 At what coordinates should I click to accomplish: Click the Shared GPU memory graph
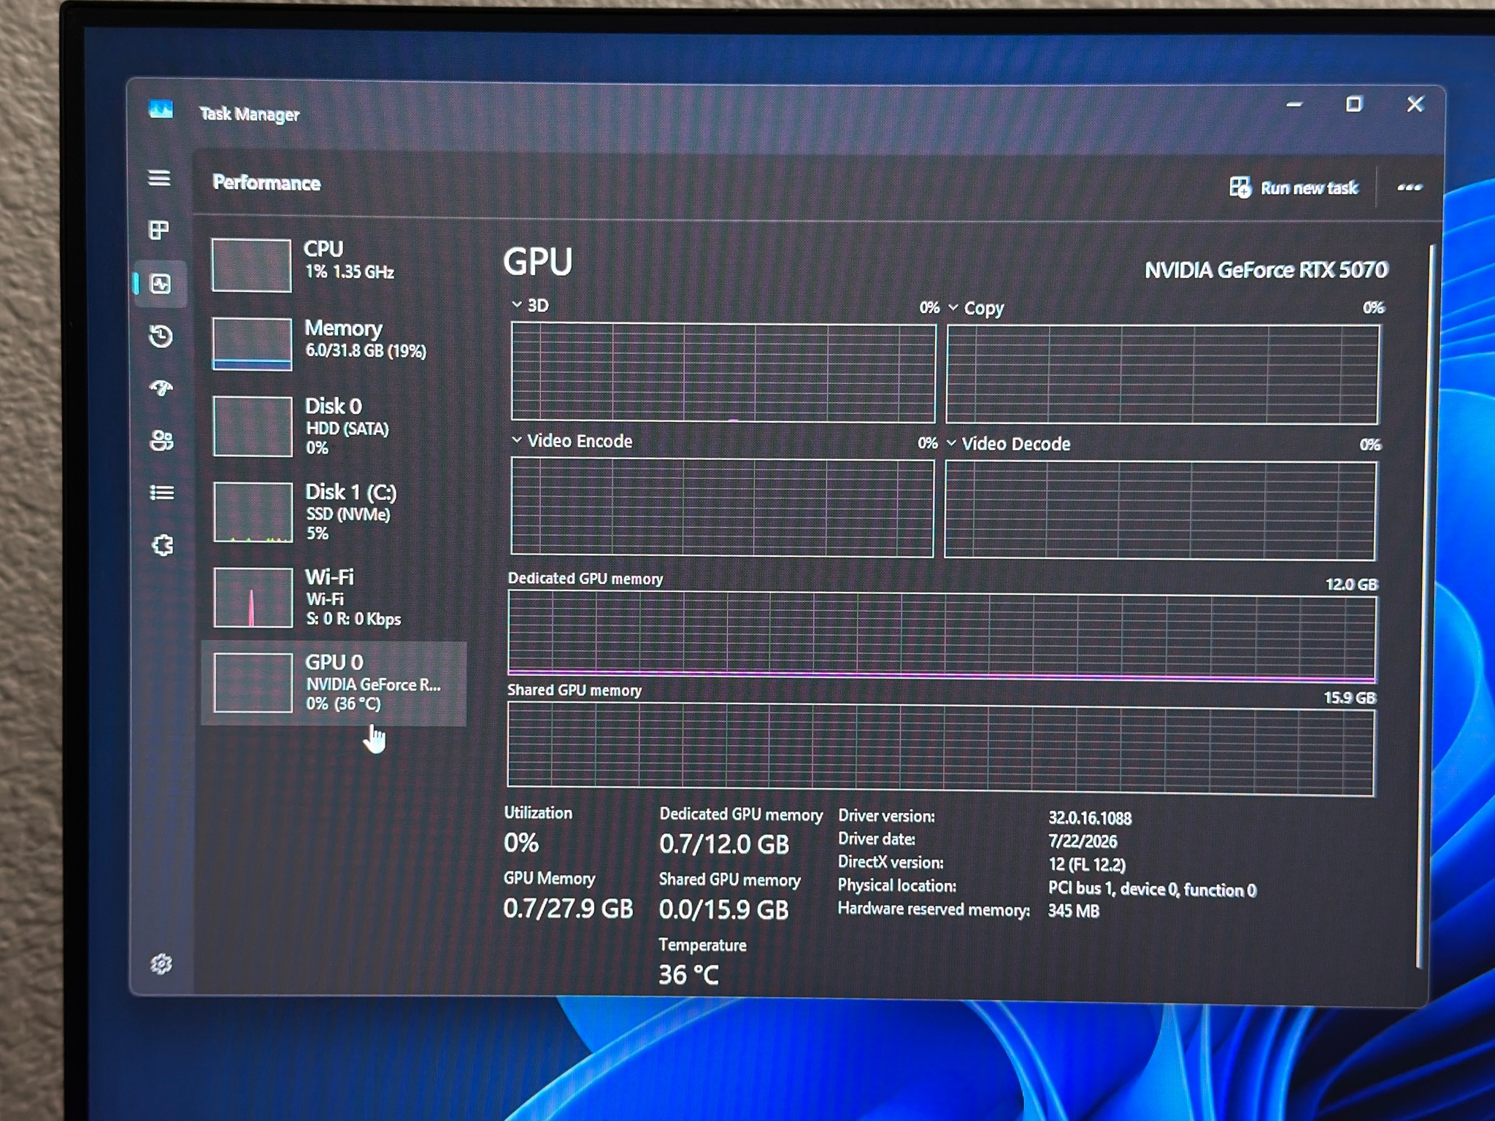pos(940,750)
